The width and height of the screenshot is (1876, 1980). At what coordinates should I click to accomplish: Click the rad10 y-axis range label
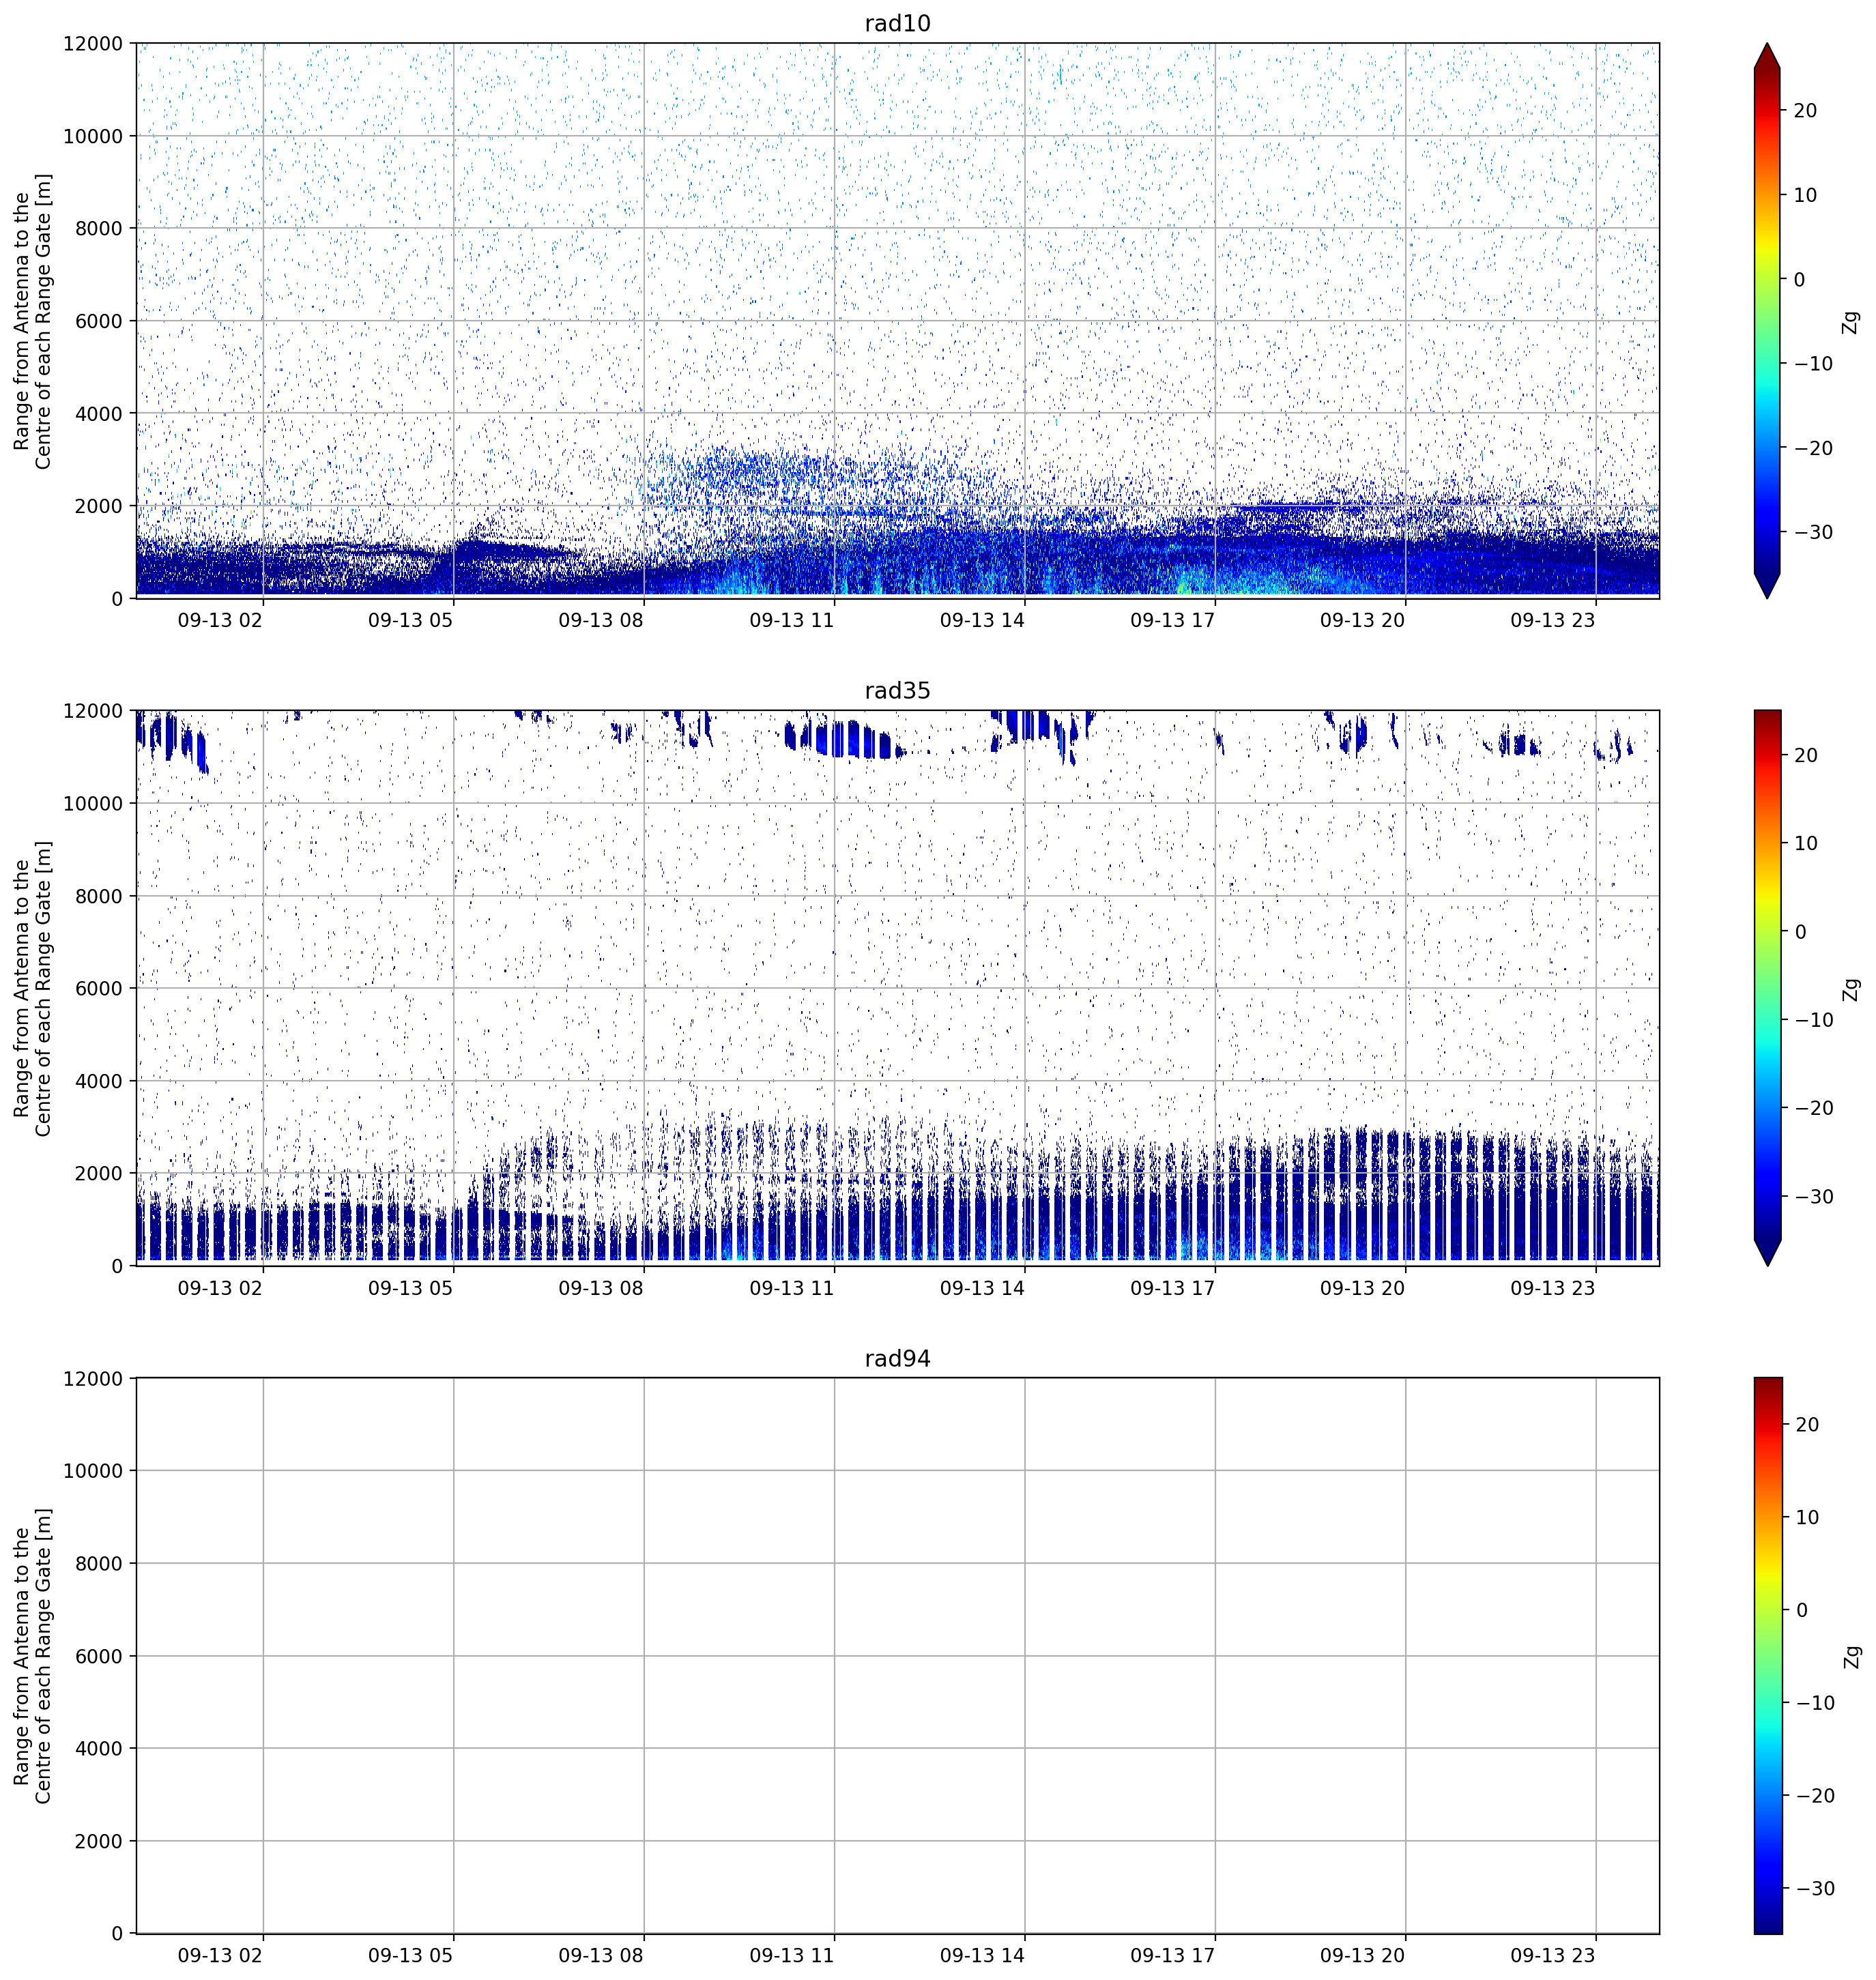[x=32, y=321]
